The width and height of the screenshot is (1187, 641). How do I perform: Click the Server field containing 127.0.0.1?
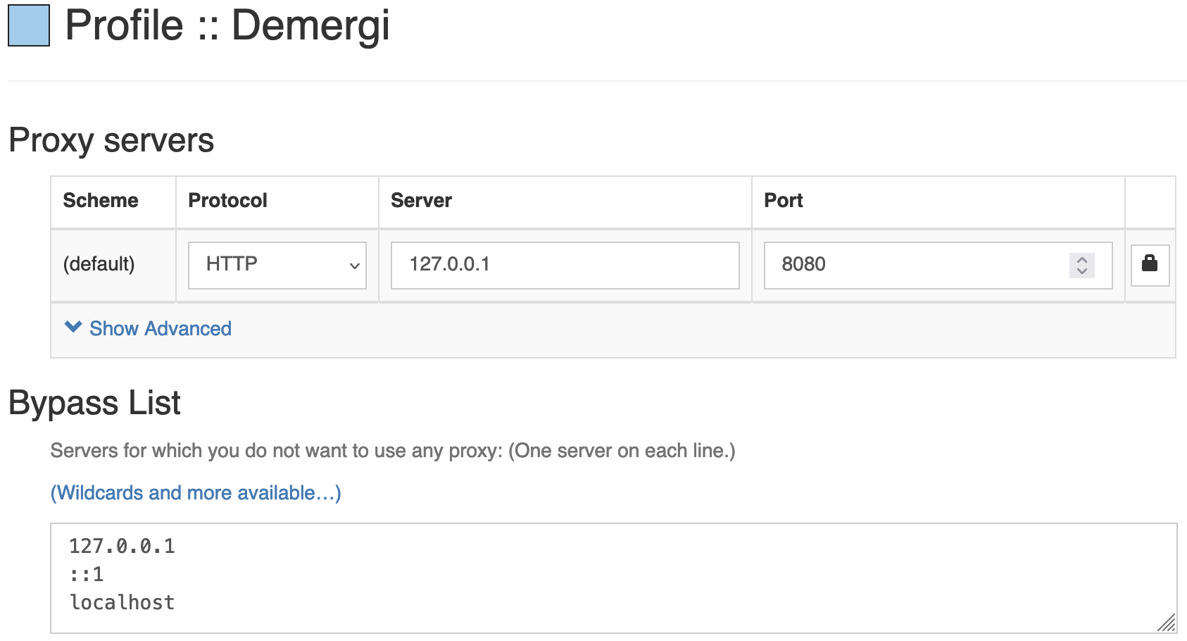tap(565, 265)
